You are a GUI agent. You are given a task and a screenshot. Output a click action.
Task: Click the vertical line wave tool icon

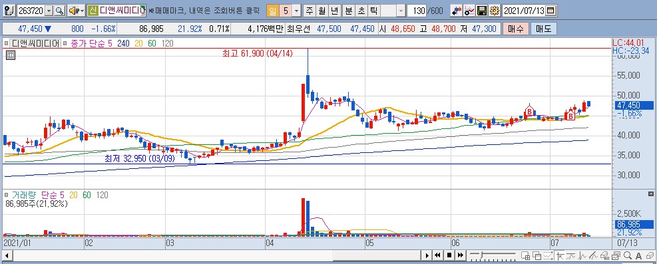[x=582, y=255]
